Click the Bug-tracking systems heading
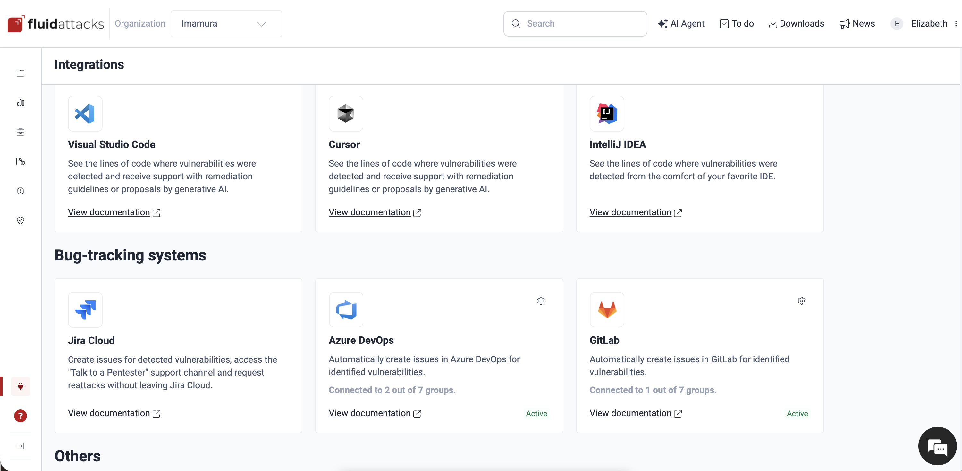Screen dimensions: 962x471 (130, 255)
